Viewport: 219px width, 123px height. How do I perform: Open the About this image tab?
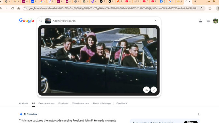pos(102,103)
